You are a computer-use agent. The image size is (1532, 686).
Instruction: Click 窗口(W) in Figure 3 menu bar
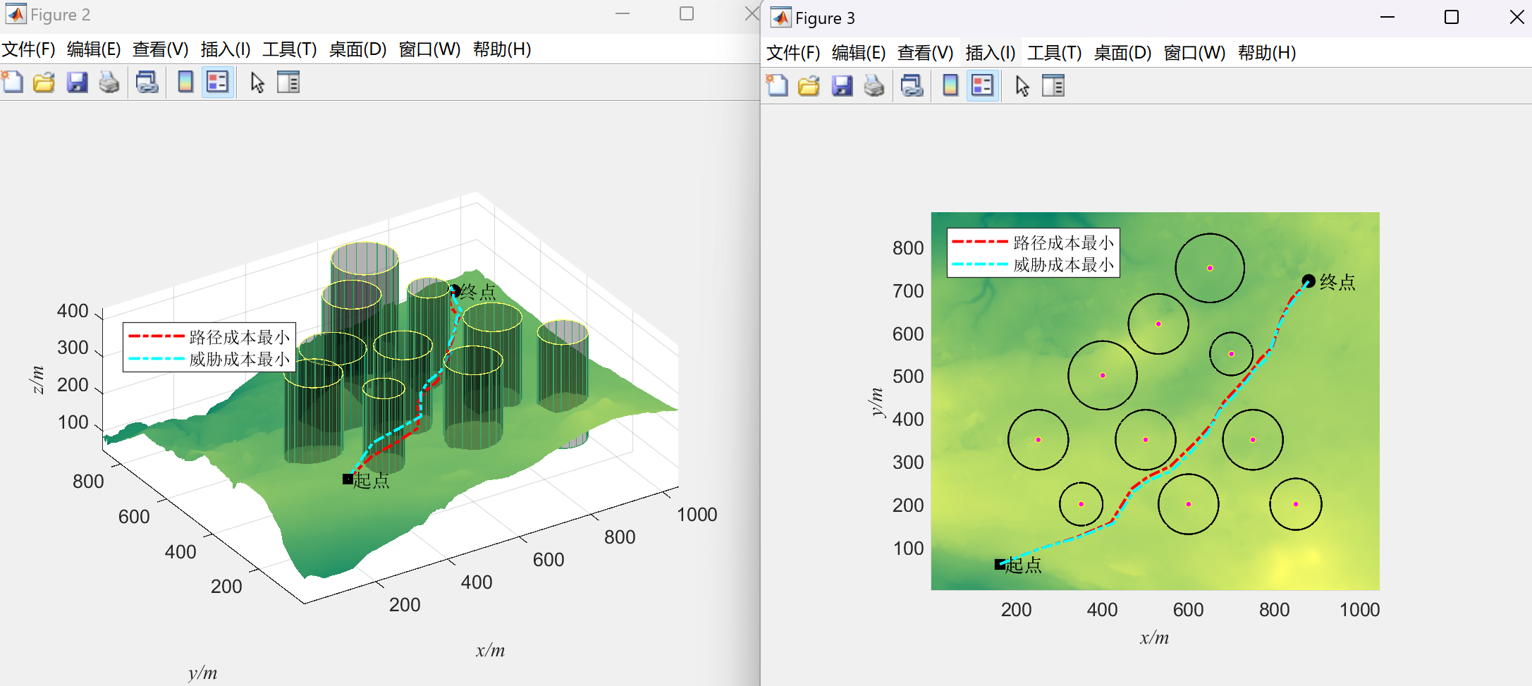coord(1194,53)
